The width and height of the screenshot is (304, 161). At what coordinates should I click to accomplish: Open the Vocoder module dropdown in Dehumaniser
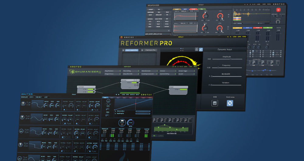(x=187, y=74)
